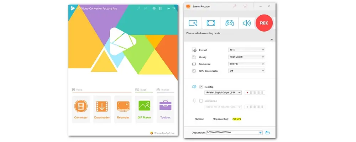Click the Microphone audio level meter

pos(255,107)
